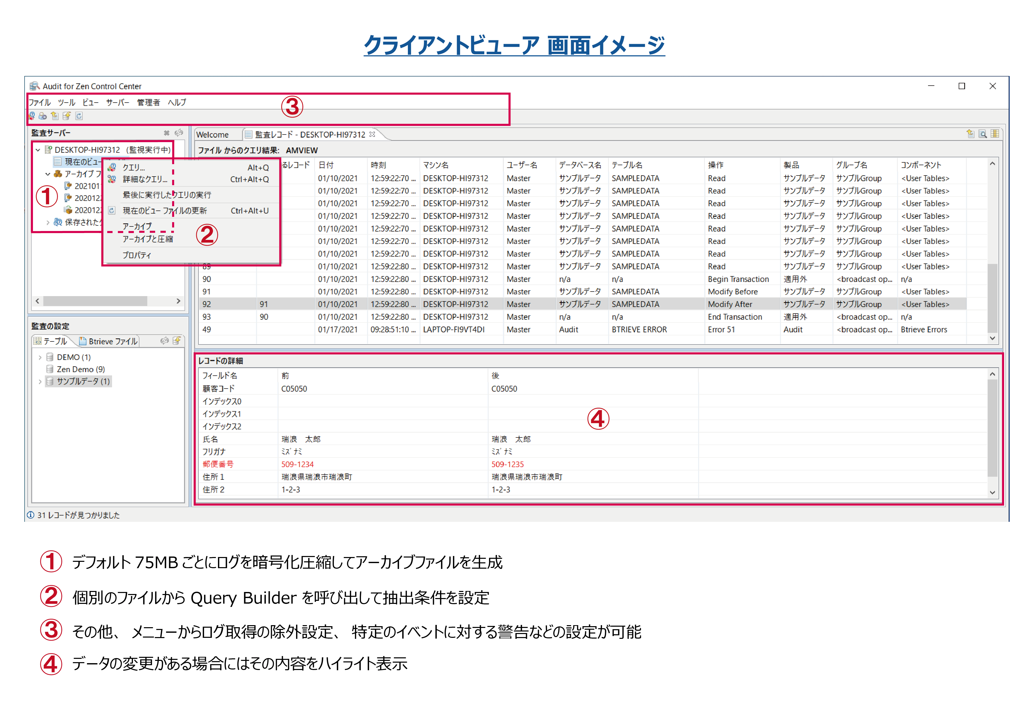Collapse the DESKTOP-HI97312 server tree node

38,150
